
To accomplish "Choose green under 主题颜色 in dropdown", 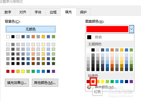I will pyautogui.click(x=131, y=50).
